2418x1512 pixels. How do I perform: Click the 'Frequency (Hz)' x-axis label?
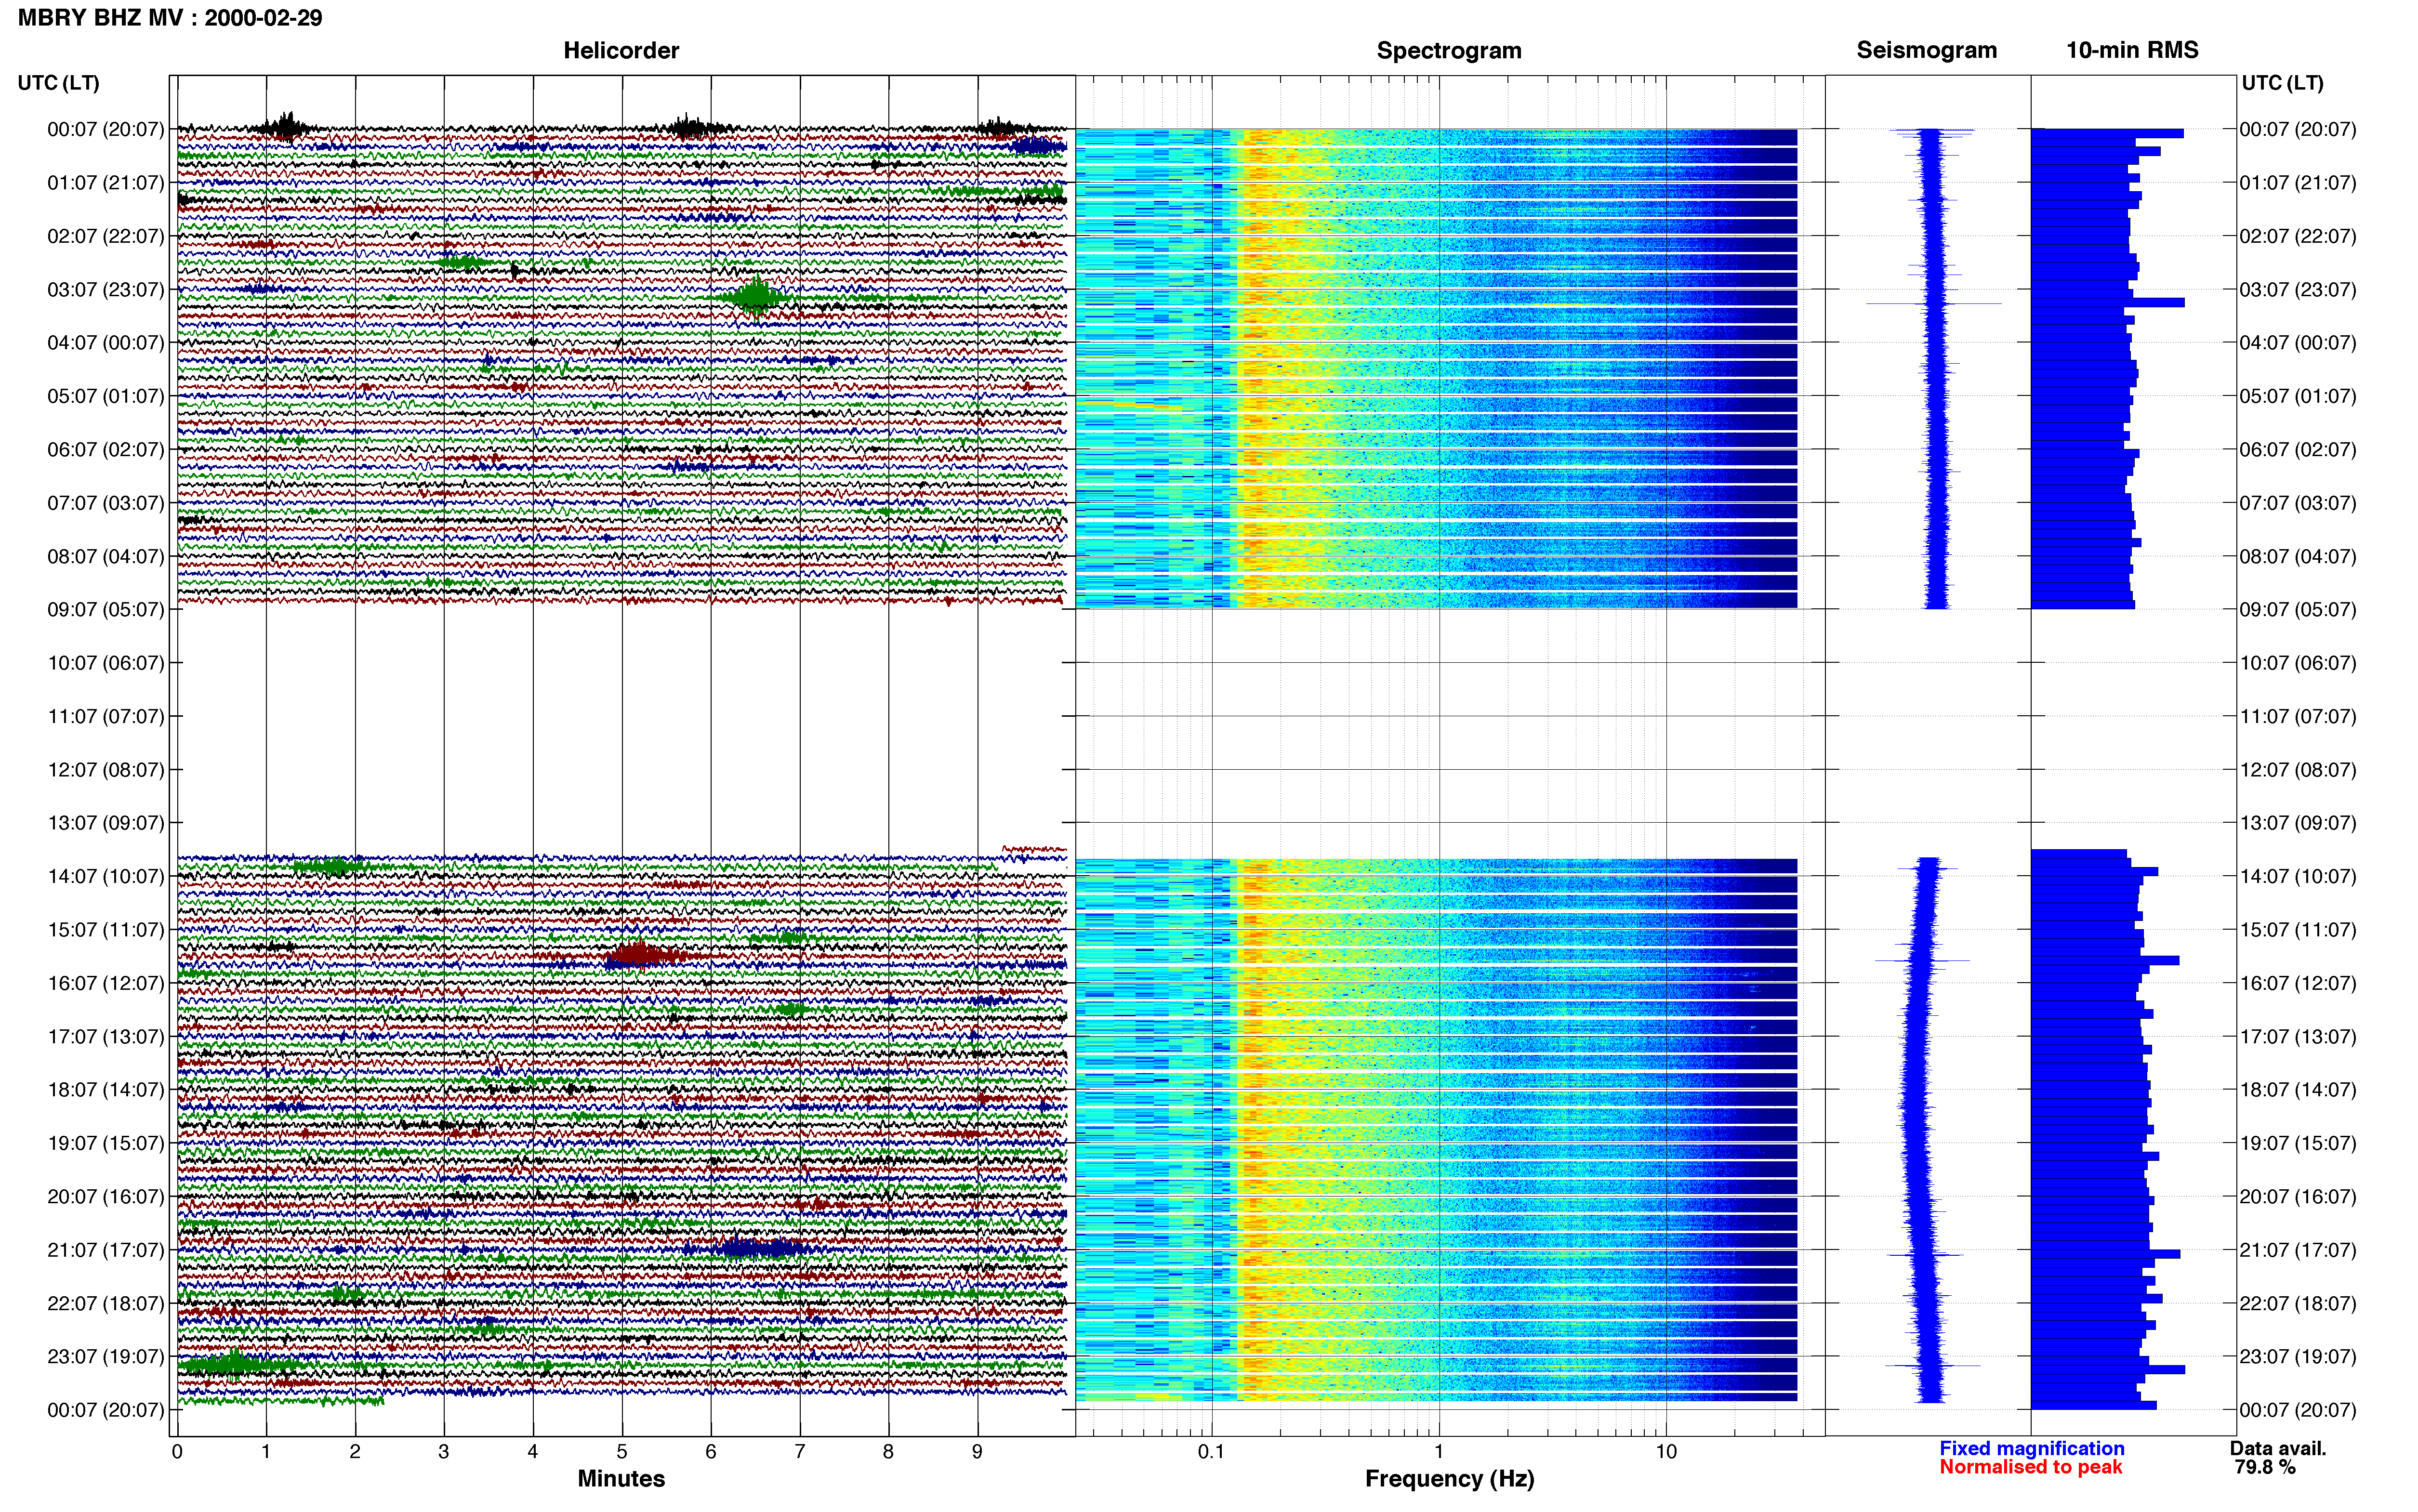click(x=1449, y=1478)
